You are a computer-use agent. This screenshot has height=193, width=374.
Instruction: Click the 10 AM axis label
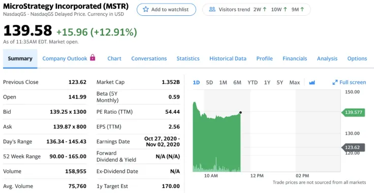(211, 176)
